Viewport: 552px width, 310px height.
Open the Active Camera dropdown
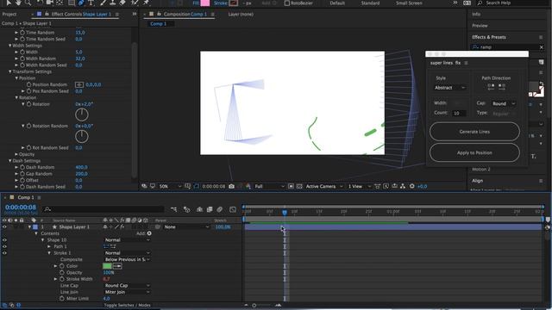pos(324,186)
